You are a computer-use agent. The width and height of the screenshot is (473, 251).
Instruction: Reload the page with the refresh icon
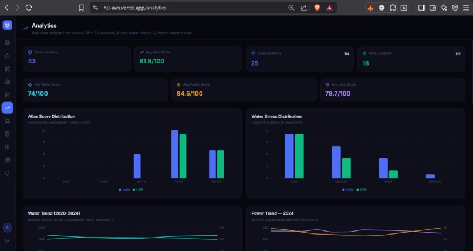(x=29, y=8)
